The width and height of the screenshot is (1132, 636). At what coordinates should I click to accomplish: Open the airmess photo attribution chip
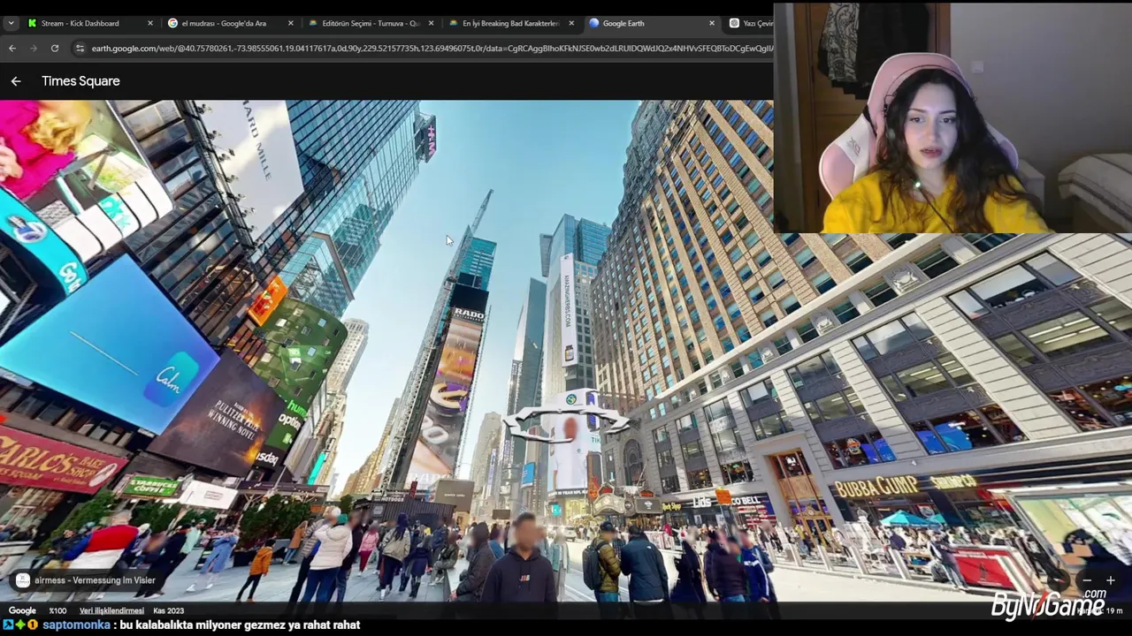86,580
